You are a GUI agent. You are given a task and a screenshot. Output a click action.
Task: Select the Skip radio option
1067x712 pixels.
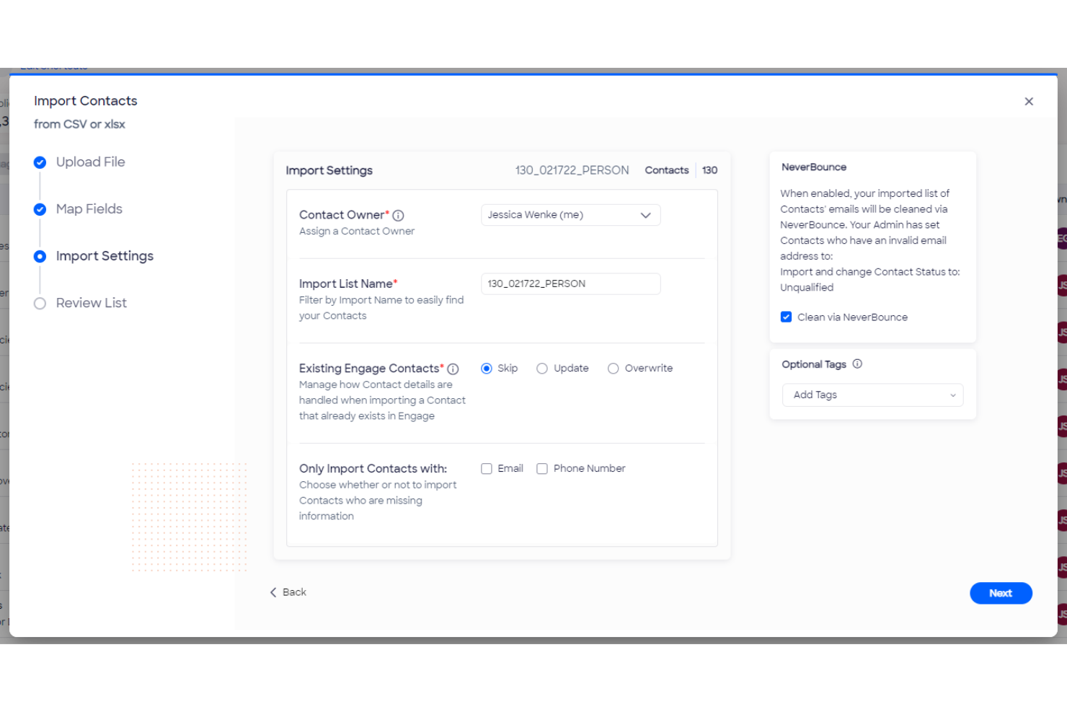[487, 369]
